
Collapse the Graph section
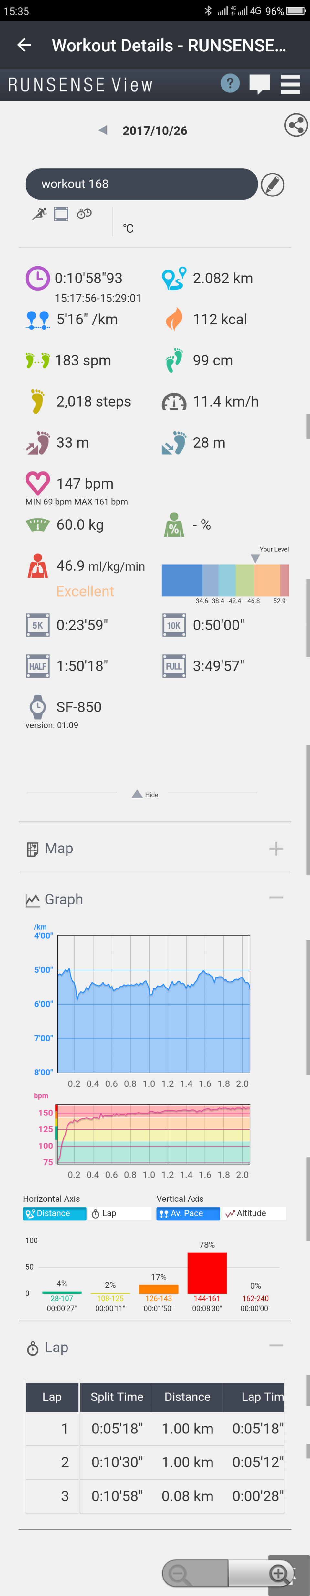(276, 898)
